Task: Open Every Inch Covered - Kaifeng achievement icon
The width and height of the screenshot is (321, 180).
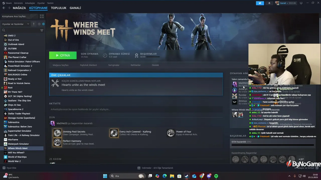Action: pyautogui.click(x=114, y=133)
